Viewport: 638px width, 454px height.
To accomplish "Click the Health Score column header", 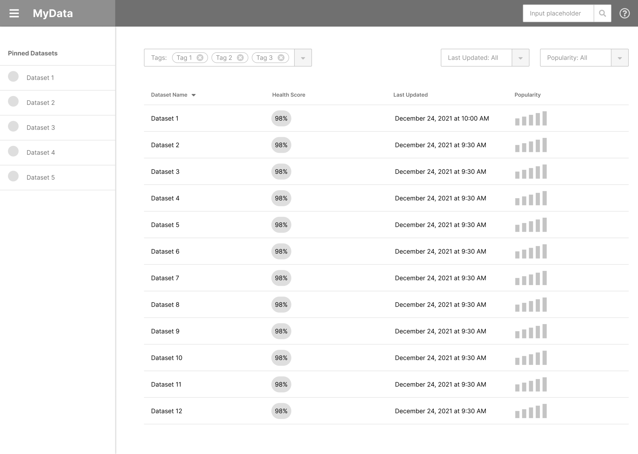I will click(x=289, y=95).
